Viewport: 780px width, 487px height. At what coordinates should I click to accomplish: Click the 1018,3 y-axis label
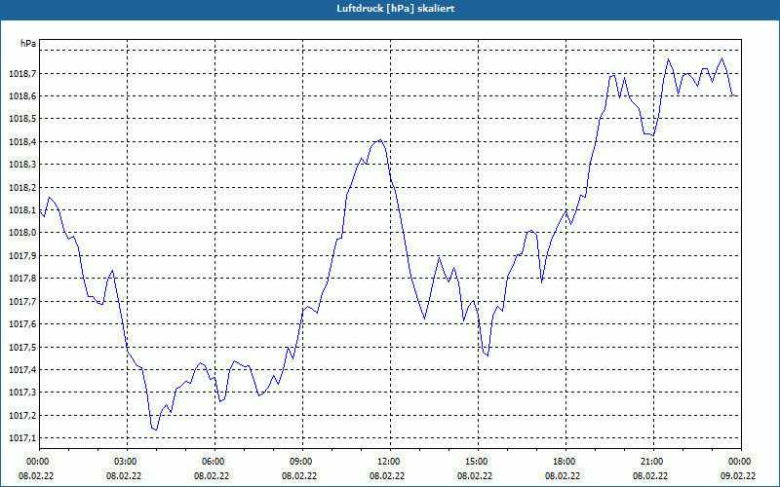coord(22,165)
